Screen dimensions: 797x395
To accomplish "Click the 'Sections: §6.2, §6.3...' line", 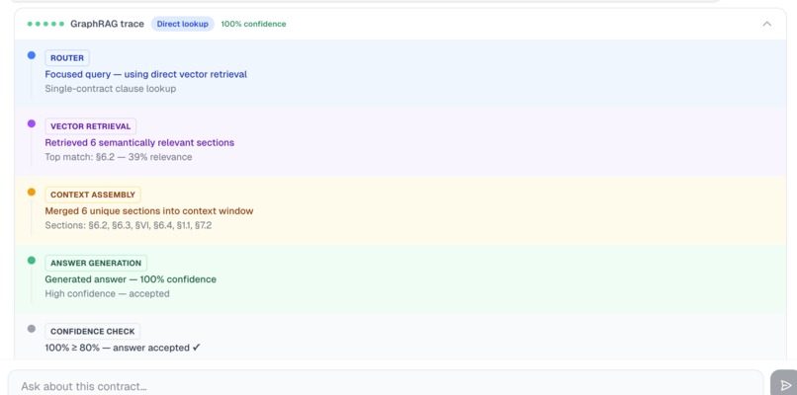I will point(129,225).
